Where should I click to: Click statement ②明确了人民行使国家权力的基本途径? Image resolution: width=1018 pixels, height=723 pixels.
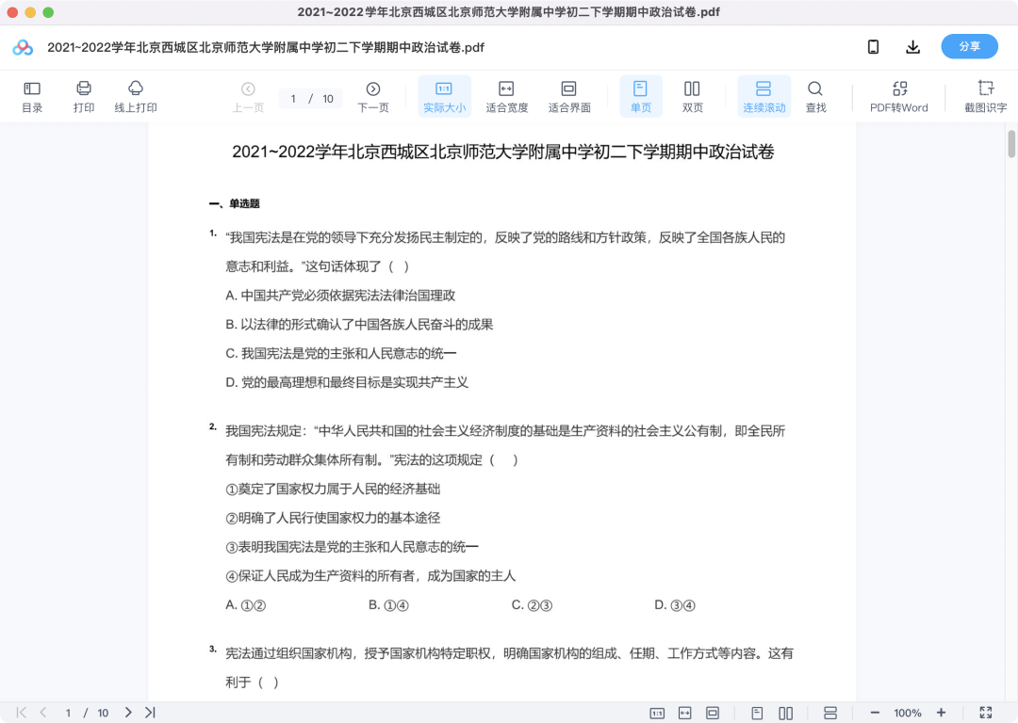[x=333, y=518]
